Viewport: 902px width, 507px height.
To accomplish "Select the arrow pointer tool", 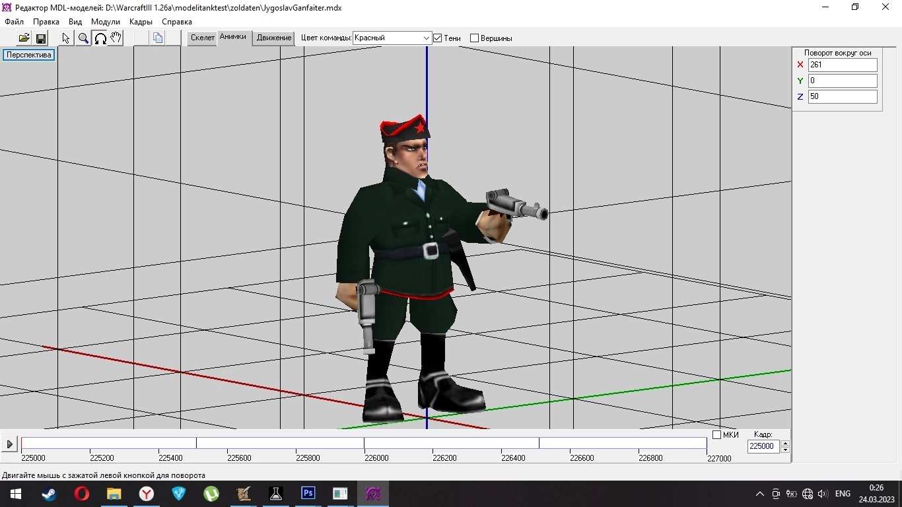I will pyautogui.click(x=66, y=38).
